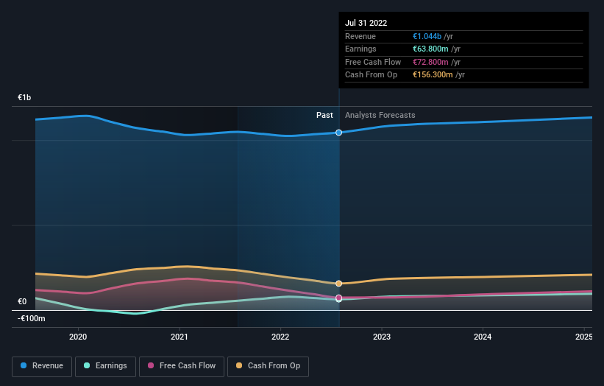Click the Jul 31 2022 tooltip date
This screenshot has height=386, width=604.
pos(366,23)
